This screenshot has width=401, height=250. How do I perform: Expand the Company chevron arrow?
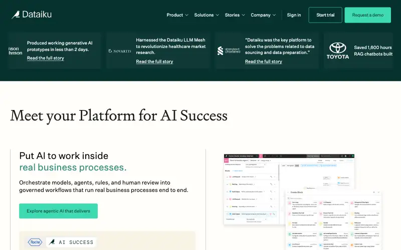(x=274, y=15)
